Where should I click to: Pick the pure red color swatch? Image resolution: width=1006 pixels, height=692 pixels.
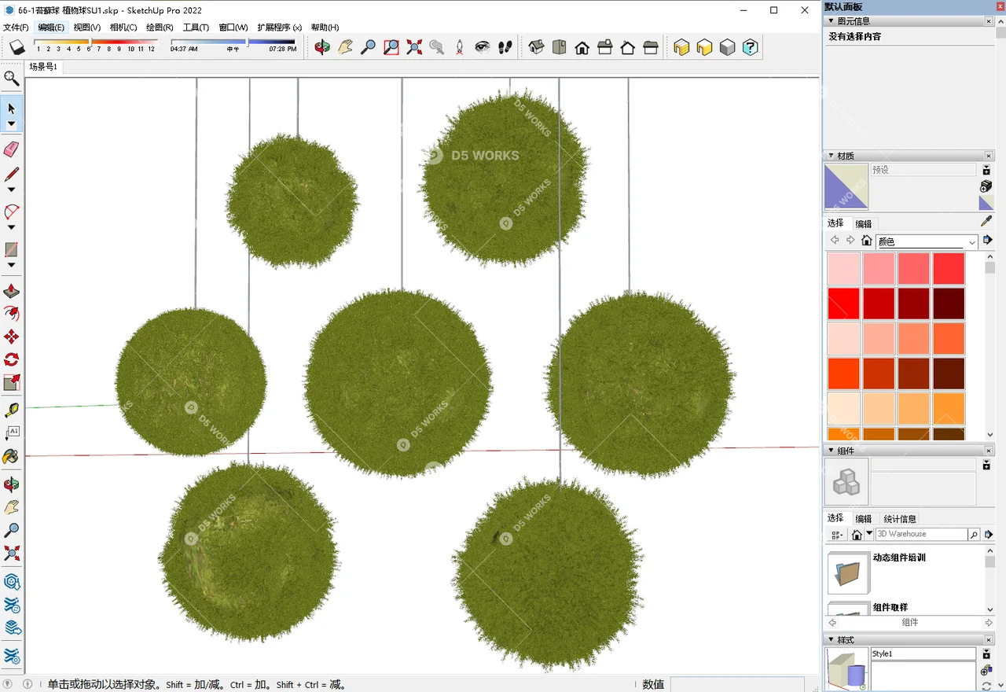click(x=843, y=304)
